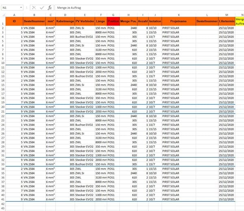Click the red Position header cell
Screen dimensions: 244x211
point(113,20)
